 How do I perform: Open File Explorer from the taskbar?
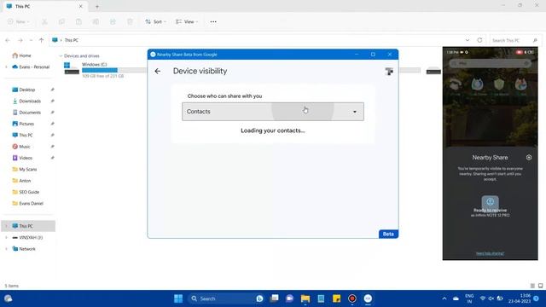pos(305,298)
